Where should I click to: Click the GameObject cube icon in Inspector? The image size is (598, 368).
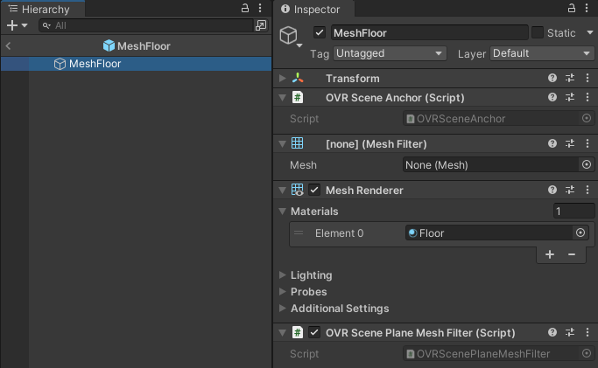click(288, 35)
